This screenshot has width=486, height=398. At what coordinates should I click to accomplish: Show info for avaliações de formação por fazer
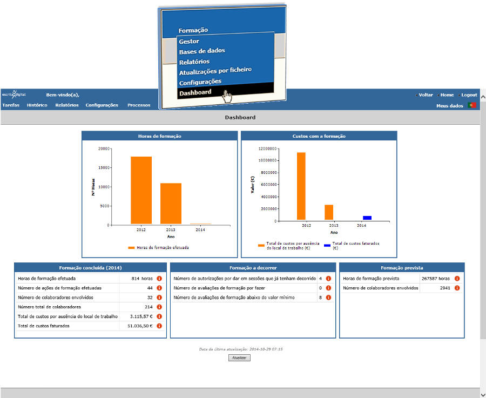pos(328,288)
